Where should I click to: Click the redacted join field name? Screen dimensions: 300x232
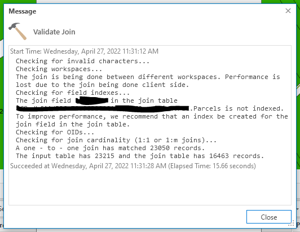[92, 101]
